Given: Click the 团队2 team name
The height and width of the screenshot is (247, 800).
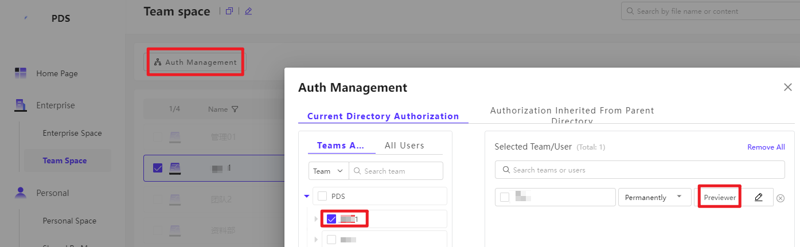Looking at the screenshot, I should point(221,199).
